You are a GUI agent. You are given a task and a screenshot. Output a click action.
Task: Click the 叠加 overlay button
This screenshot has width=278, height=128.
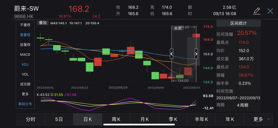(x=43, y=23)
